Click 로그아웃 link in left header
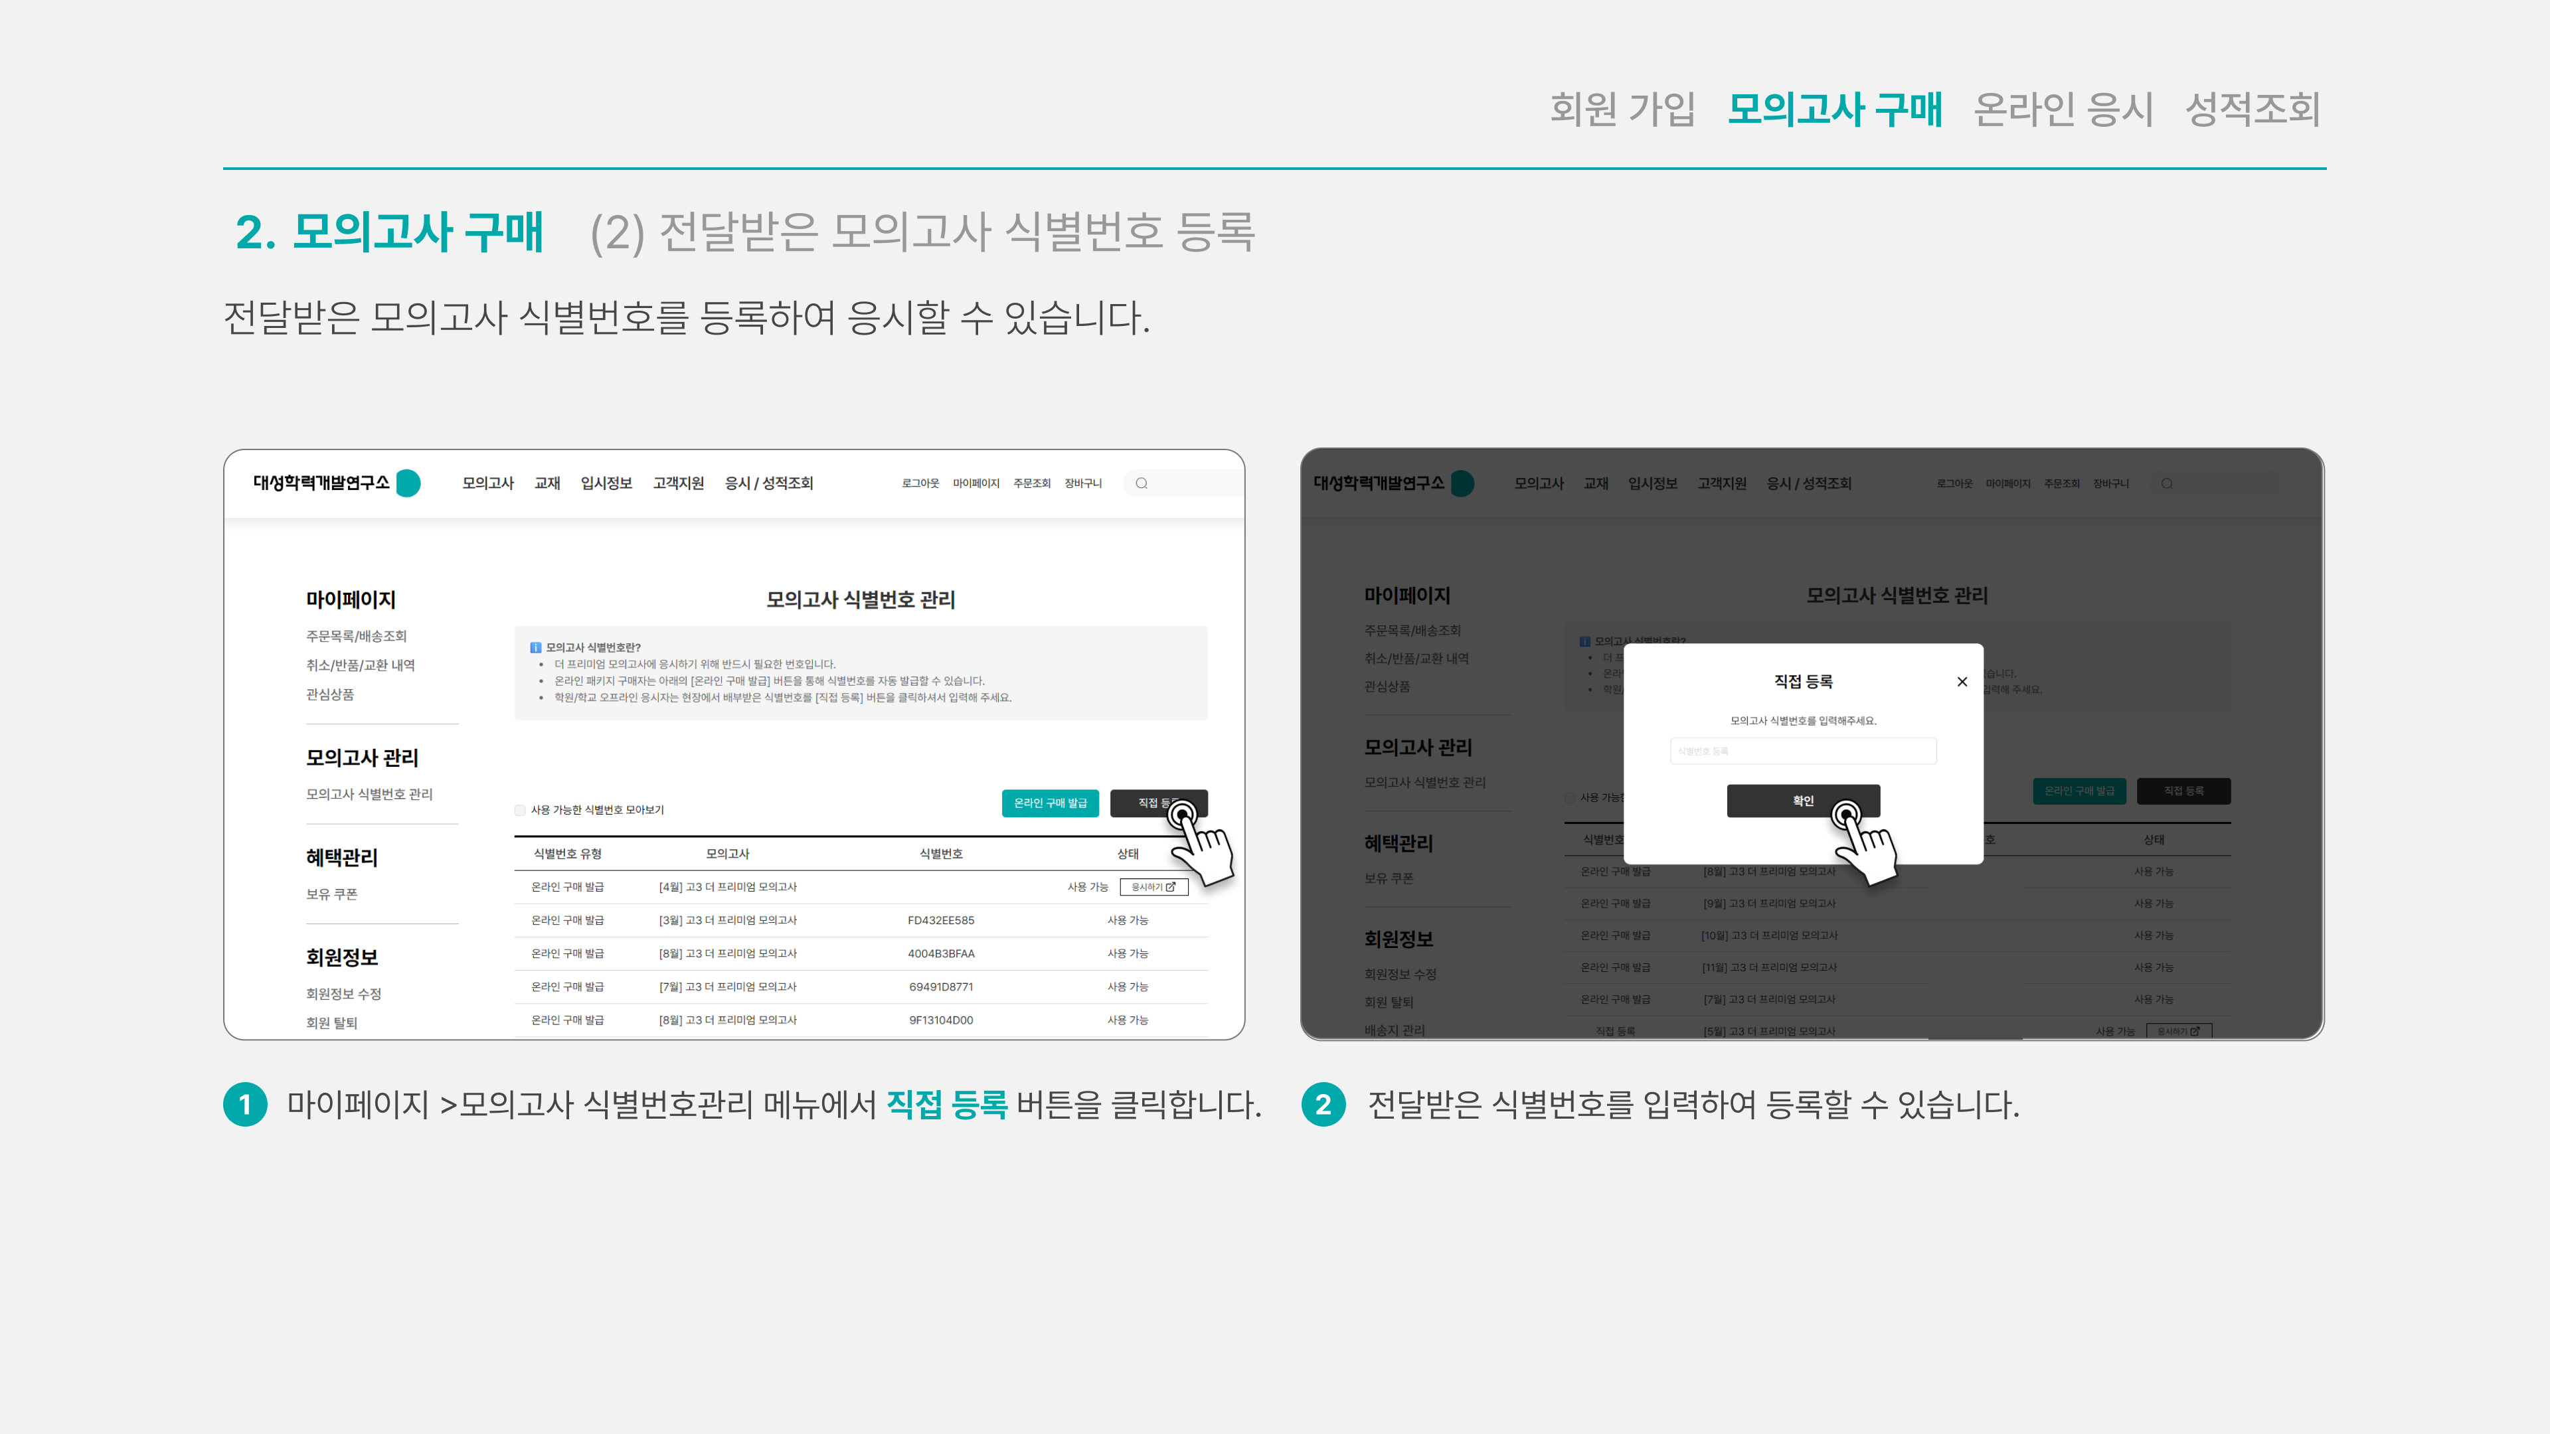 920,483
